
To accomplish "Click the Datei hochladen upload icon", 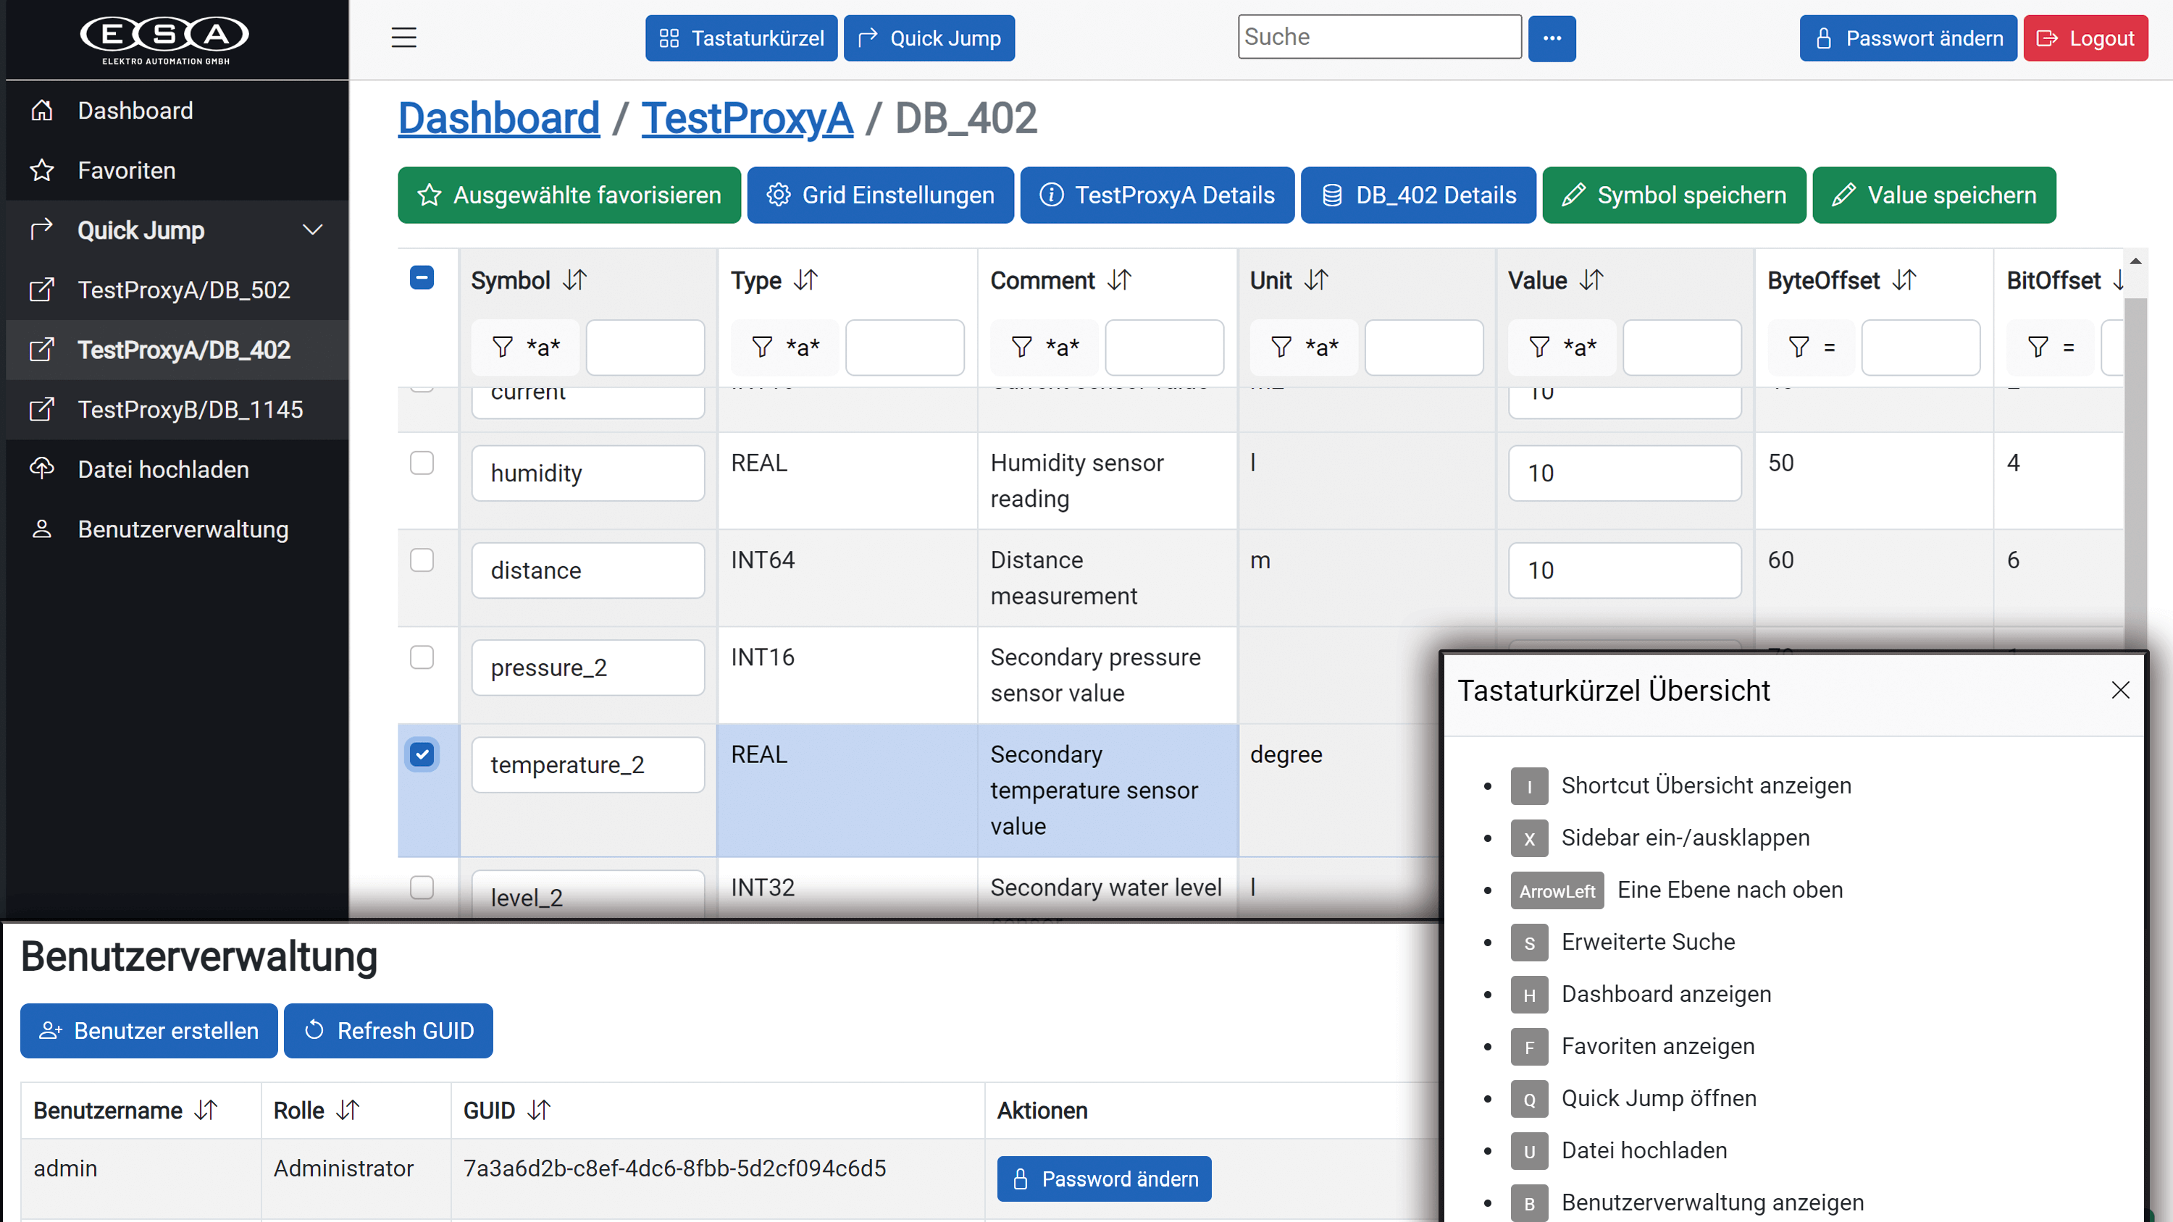I will pyautogui.click(x=41, y=469).
